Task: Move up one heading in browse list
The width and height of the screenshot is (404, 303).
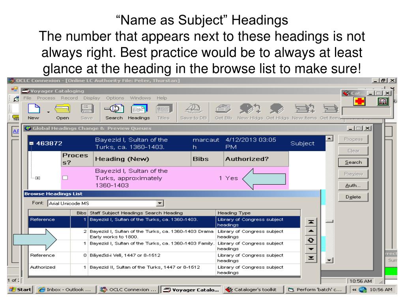Action: 311,231
